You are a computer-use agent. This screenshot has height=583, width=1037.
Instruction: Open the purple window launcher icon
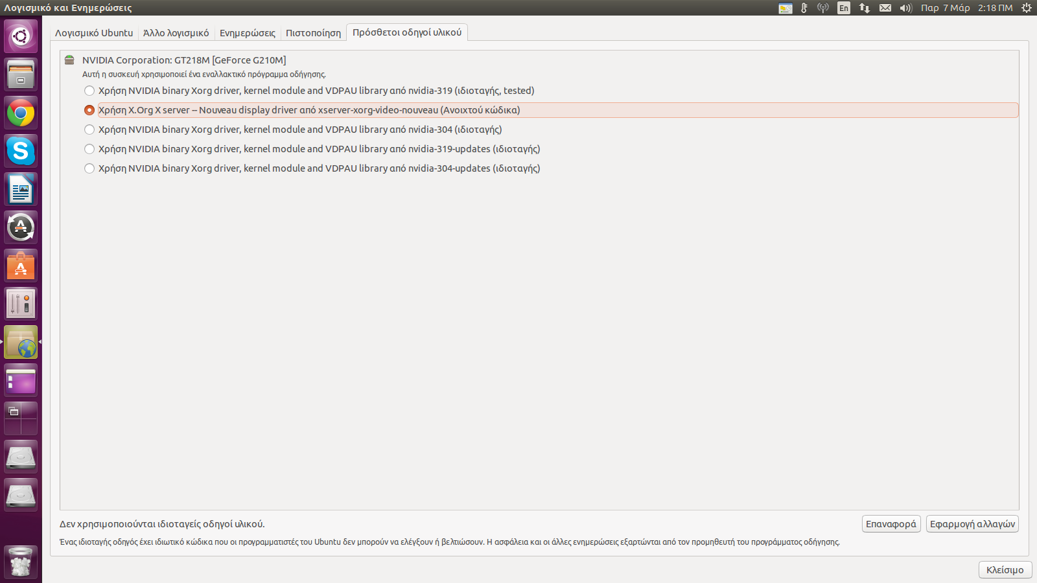pyautogui.click(x=21, y=380)
